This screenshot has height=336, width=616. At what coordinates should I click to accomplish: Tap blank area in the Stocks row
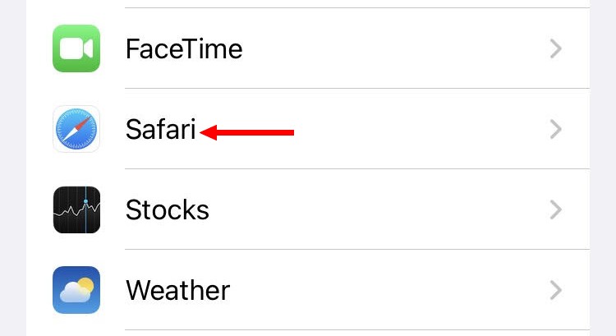tap(377, 209)
